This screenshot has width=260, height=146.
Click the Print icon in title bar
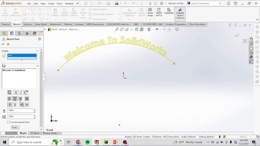pos(117,3)
